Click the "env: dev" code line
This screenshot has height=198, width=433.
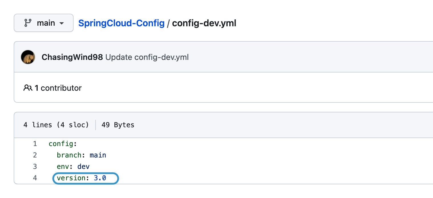point(73,167)
